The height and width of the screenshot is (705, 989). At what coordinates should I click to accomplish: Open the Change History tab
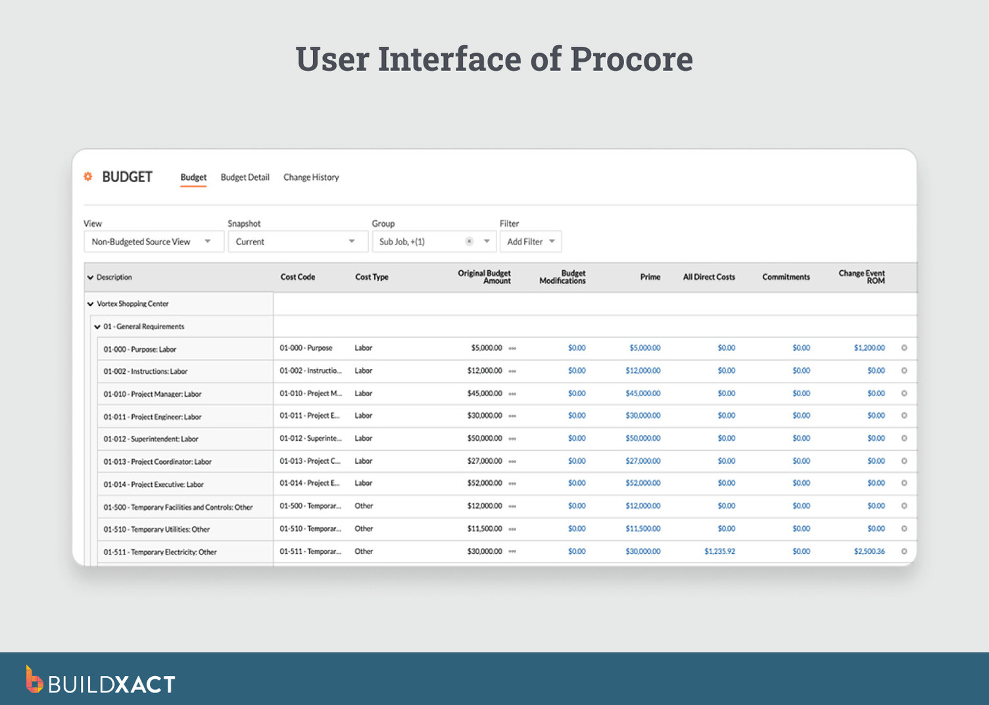point(311,177)
